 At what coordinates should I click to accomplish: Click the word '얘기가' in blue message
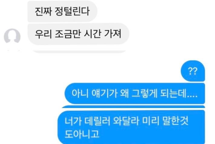[104, 93]
